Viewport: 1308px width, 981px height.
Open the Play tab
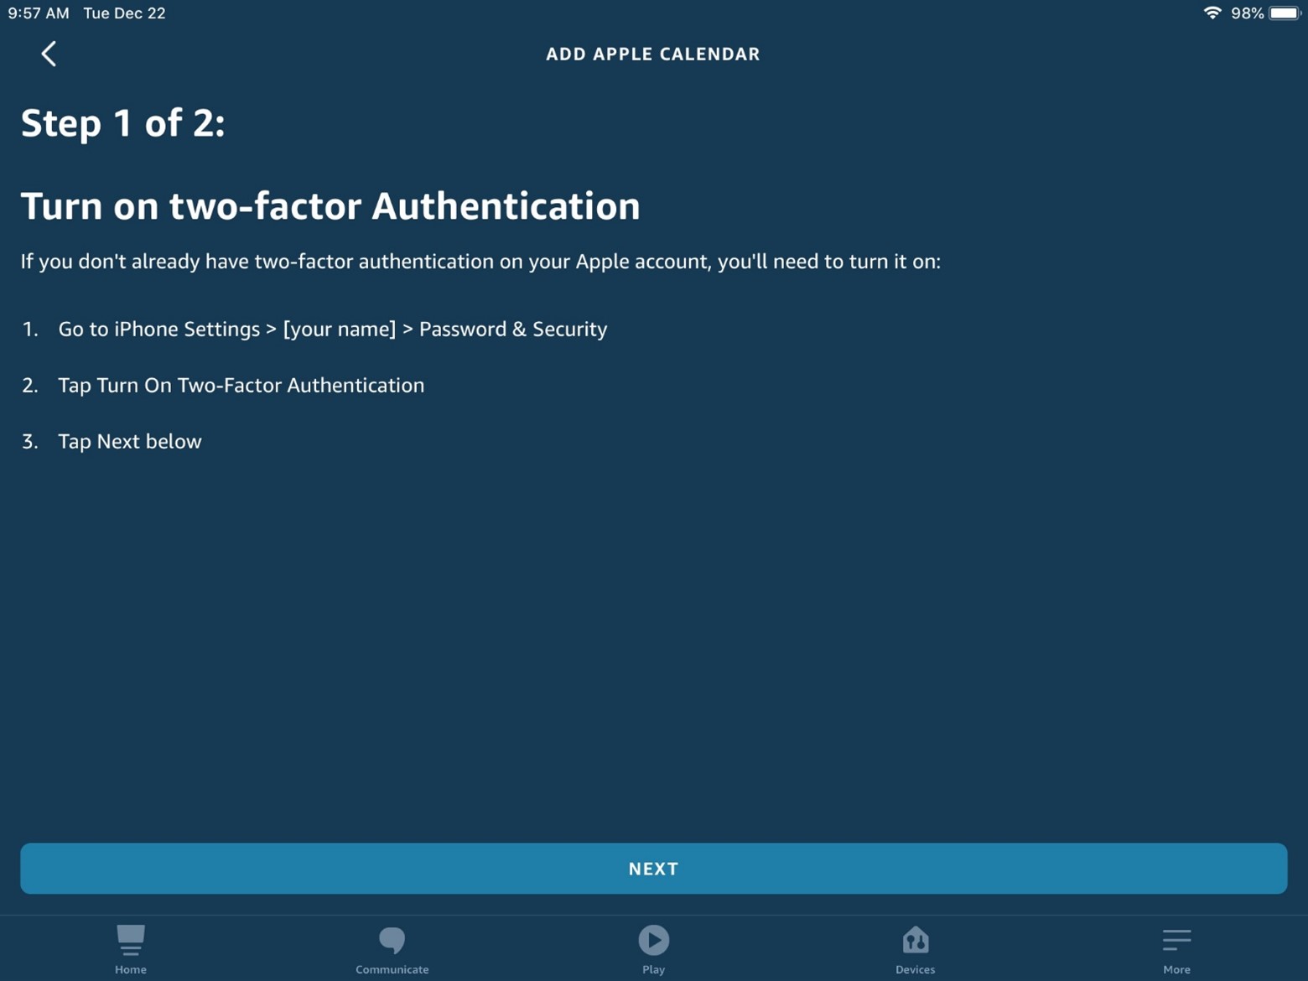pyautogui.click(x=653, y=949)
